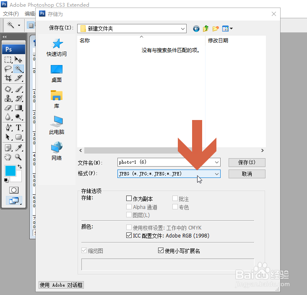Screen dimensions: 307x295
Task: Click the cyan foreground color swatch
Action: (10, 171)
